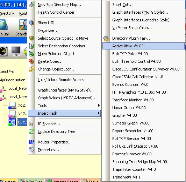Screen dimensions: 186x182
Task: Click the Update Directory Tree refresh icon
Action: click(x=31, y=132)
